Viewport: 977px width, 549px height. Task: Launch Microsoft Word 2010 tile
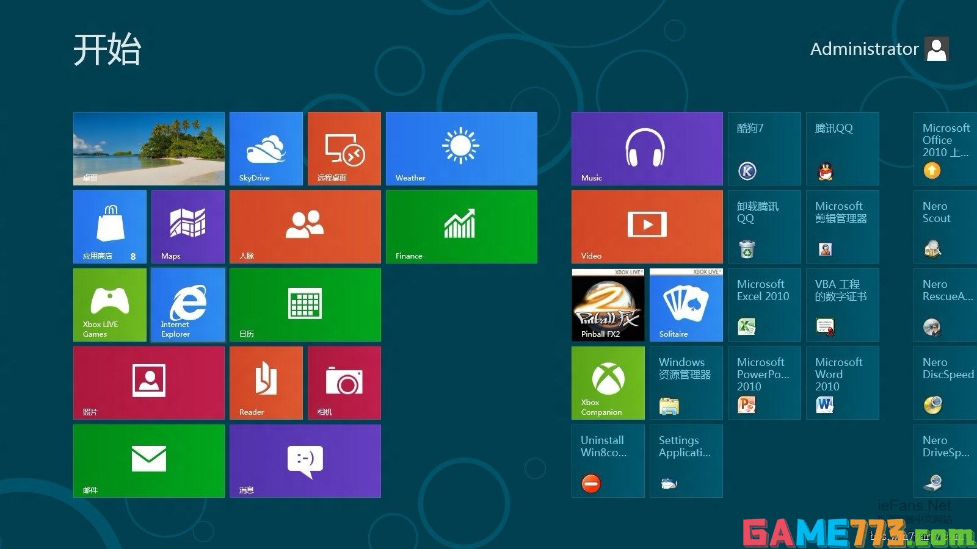pos(843,383)
